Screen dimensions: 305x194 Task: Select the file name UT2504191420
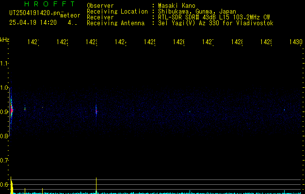point(35,13)
